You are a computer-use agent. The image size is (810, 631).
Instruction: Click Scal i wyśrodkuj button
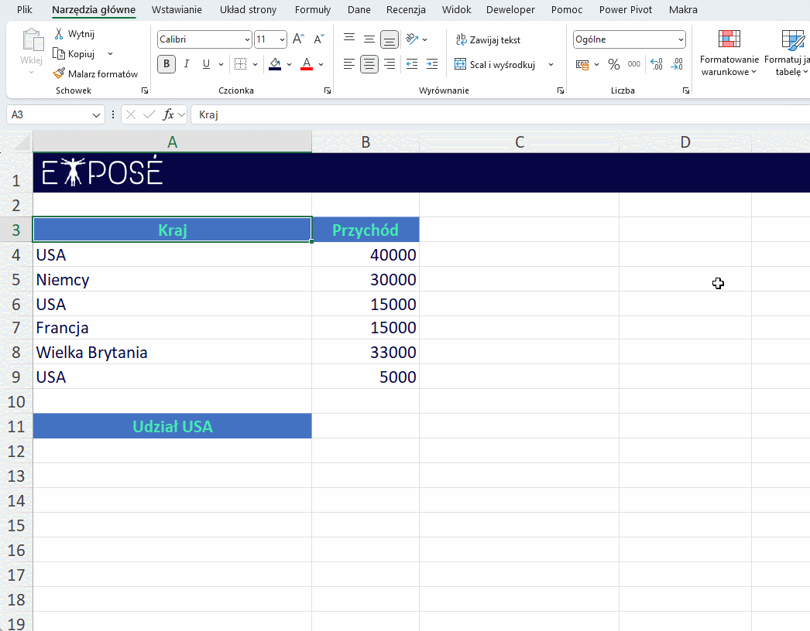pos(494,64)
